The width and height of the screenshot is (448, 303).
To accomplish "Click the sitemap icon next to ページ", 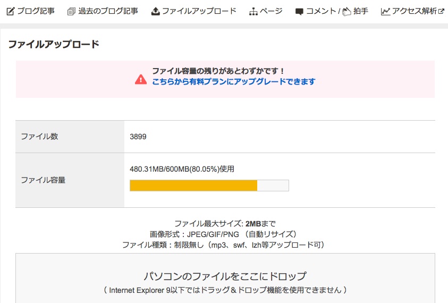I will pos(253,11).
